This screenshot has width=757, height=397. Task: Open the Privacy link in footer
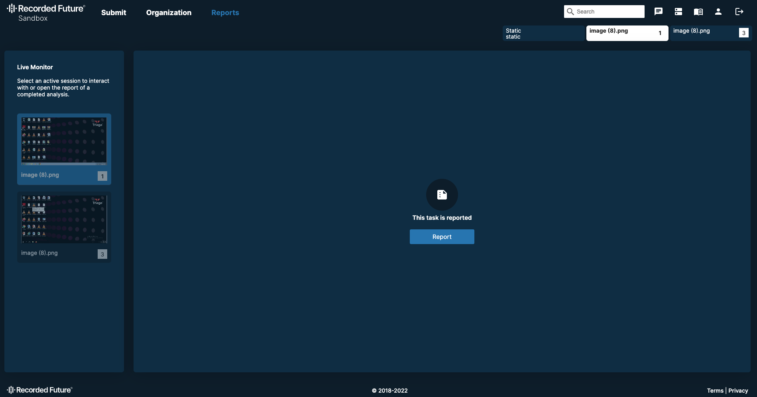(738, 391)
